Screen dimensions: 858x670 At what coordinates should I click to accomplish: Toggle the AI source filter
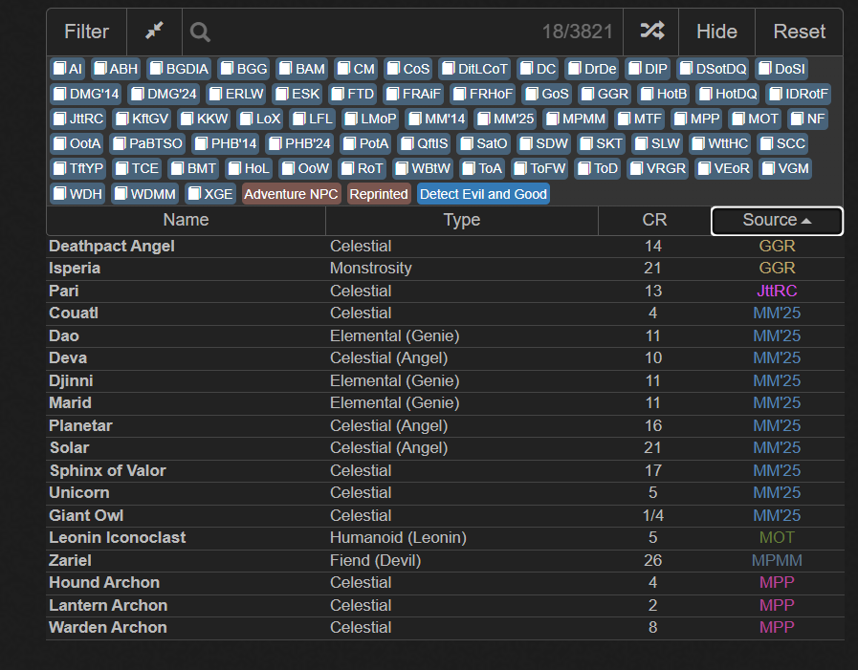[x=68, y=69]
